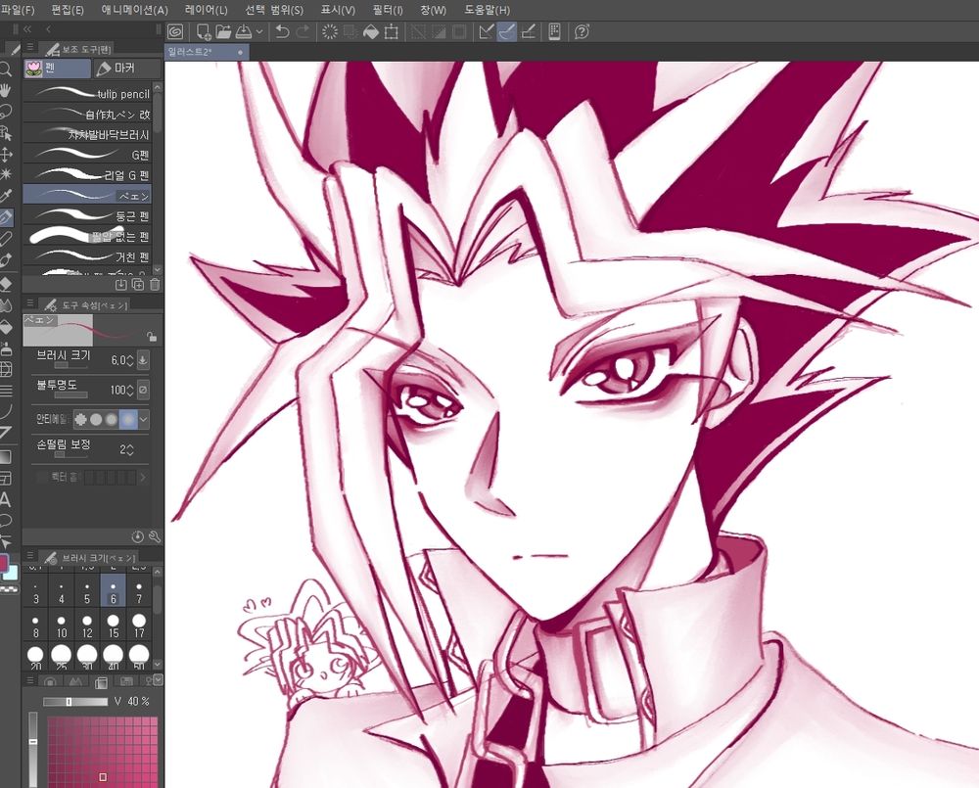Select the main magenta foreground color swatch
979x788 pixels.
4,563
